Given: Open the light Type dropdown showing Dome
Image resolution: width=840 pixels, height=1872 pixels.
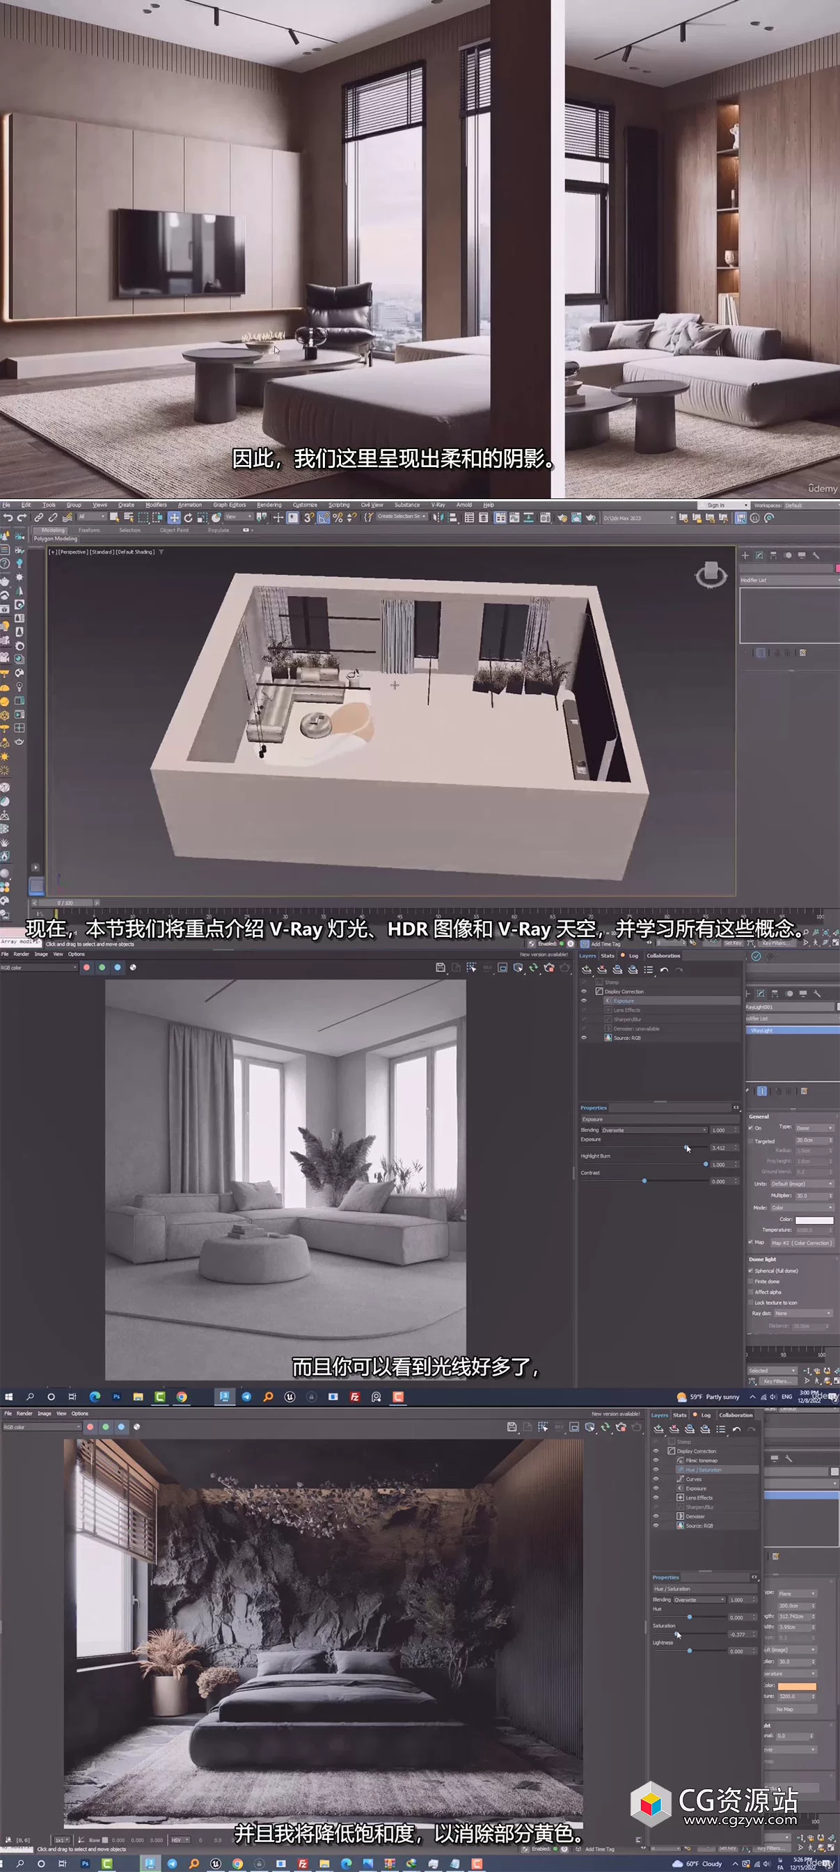Looking at the screenshot, I should [814, 1128].
